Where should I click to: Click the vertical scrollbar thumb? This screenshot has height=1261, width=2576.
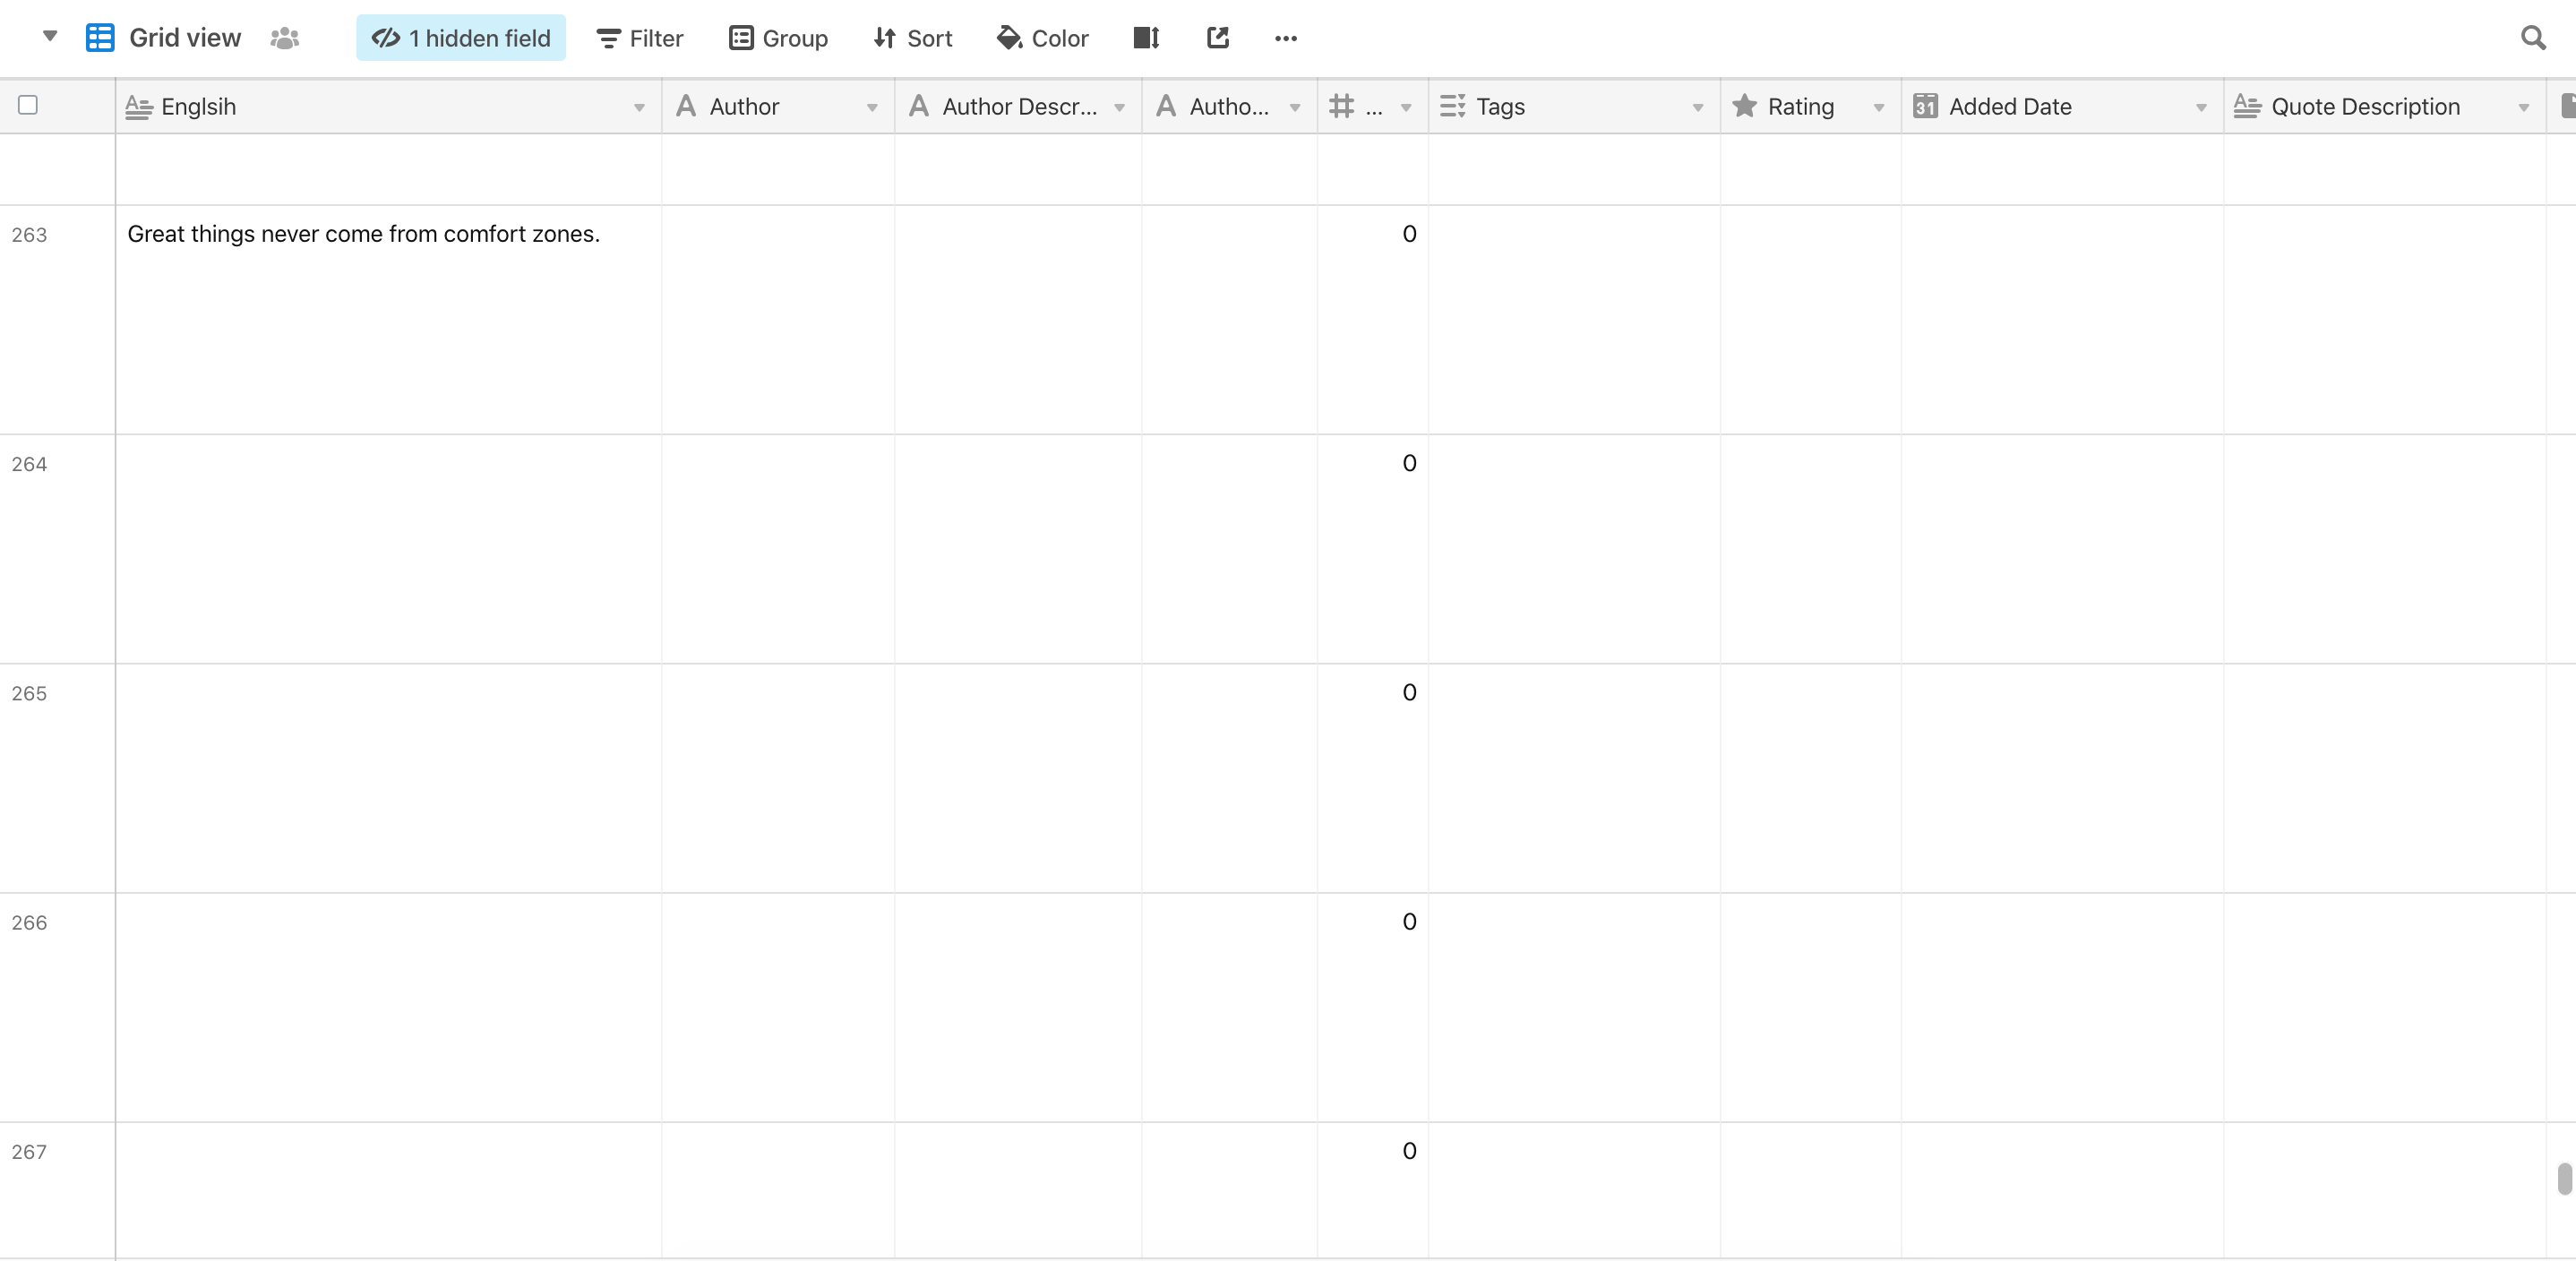tap(2564, 1178)
